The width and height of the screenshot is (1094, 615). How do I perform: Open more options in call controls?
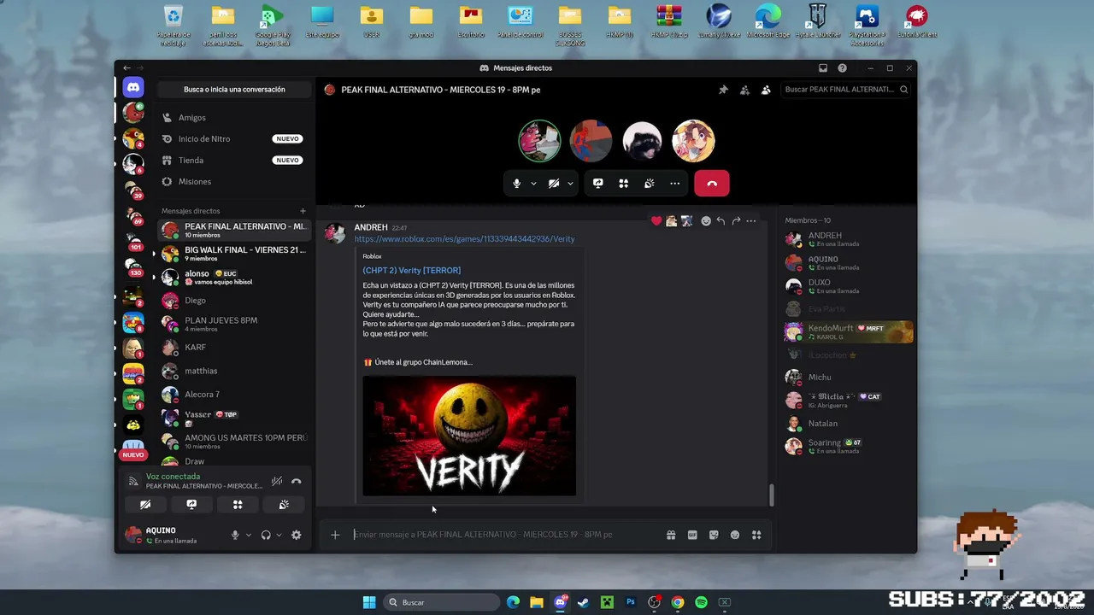coord(675,183)
